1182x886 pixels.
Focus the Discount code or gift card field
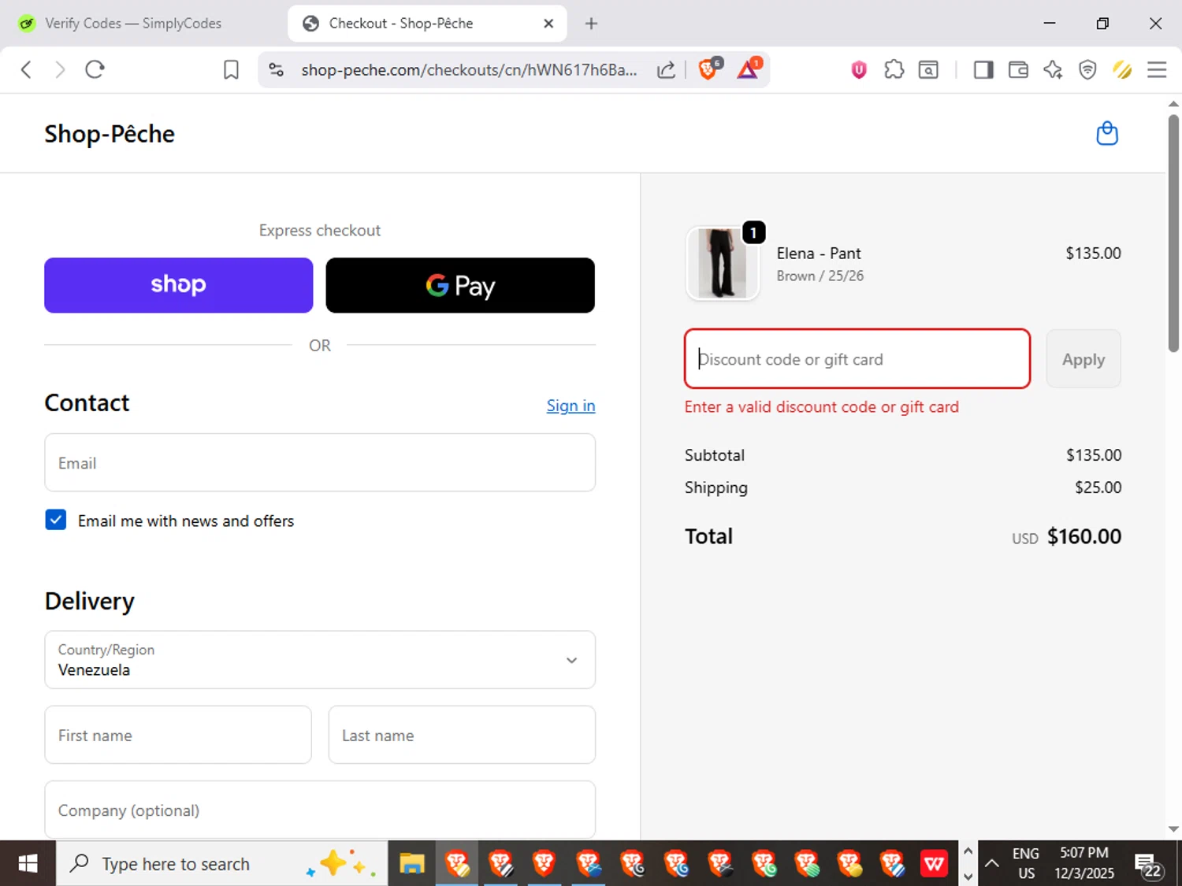coord(857,359)
